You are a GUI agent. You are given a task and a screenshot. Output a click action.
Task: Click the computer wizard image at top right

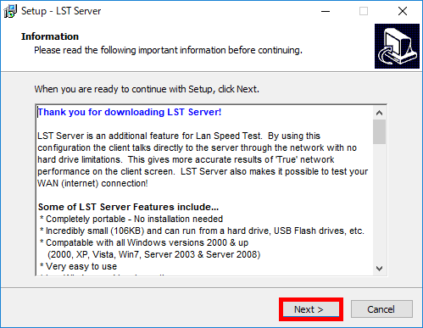tap(397, 46)
